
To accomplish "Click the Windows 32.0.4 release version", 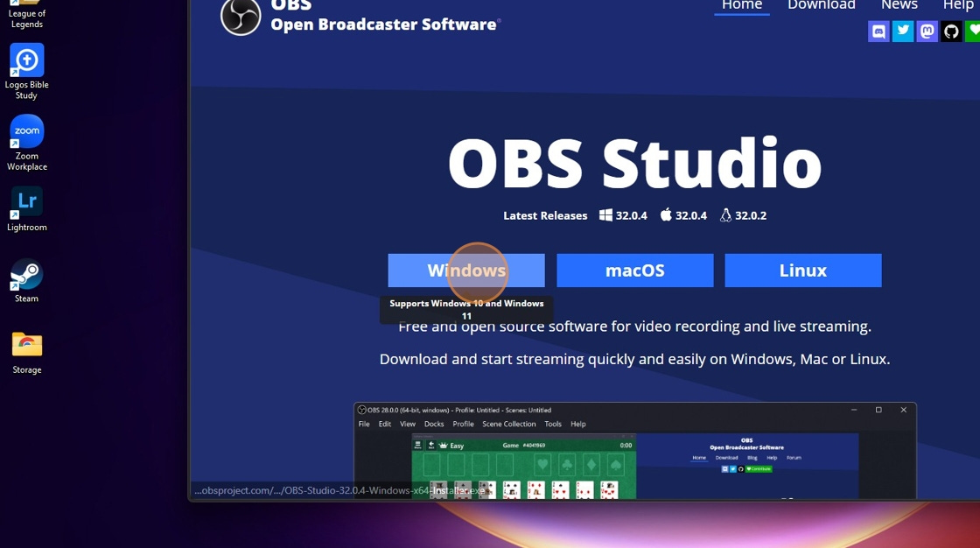I will tap(623, 215).
